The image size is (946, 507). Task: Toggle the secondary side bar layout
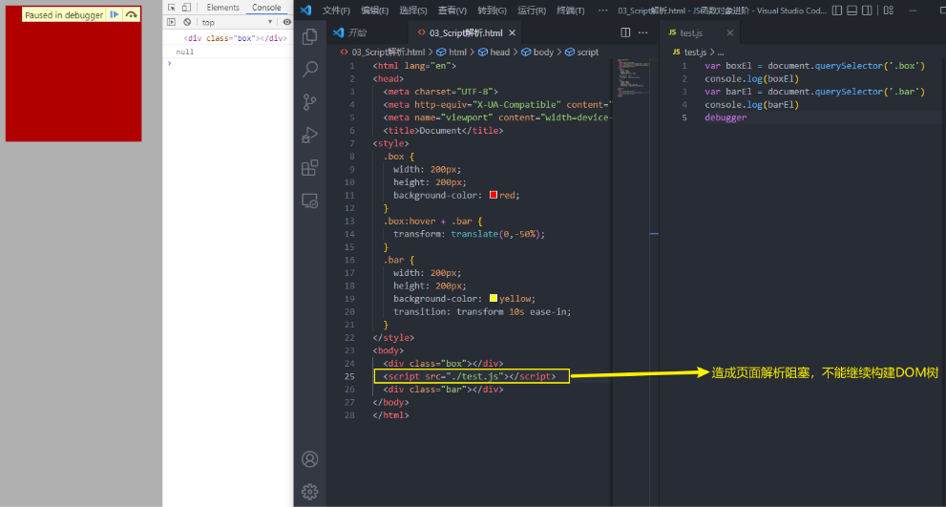pos(867,11)
